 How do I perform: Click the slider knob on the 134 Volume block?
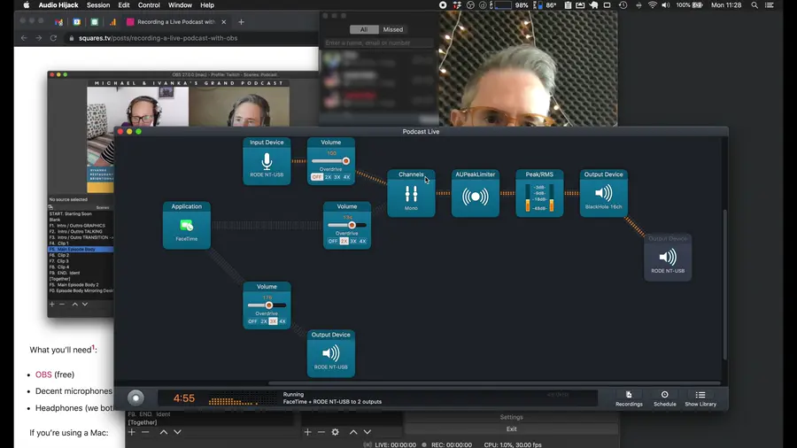pos(352,225)
